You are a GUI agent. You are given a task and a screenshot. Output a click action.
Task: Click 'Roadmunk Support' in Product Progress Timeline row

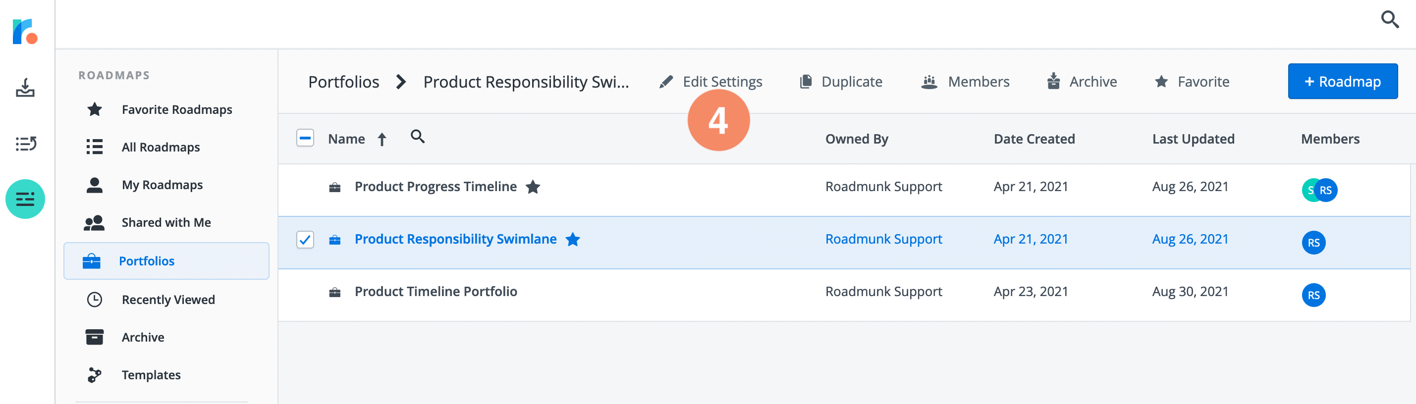(x=883, y=187)
